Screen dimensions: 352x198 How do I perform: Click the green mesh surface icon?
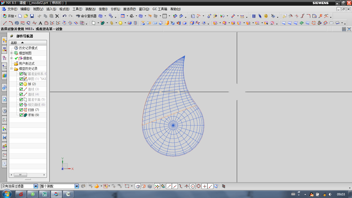[x=301, y=23]
